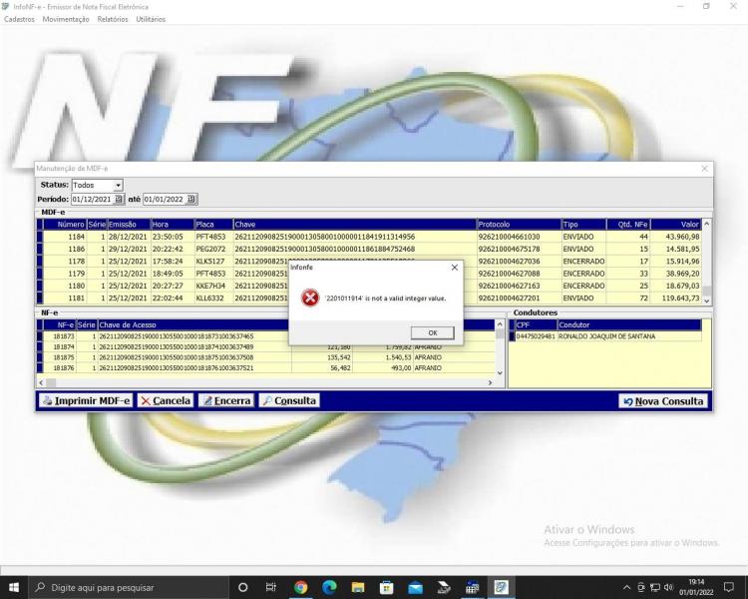The width and height of the screenshot is (748, 599).
Task: Click the Emissão column header
Action: click(129, 224)
